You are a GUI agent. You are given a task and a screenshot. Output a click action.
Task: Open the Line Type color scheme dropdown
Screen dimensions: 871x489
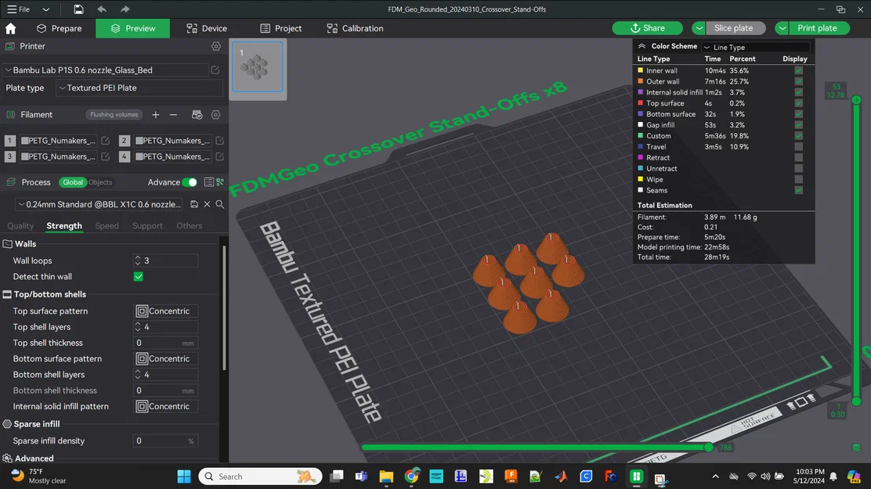click(x=755, y=47)
